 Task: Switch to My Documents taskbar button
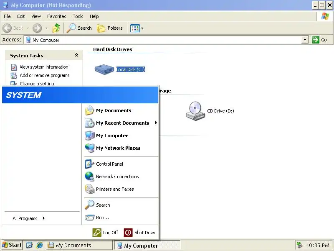(79, 245)
